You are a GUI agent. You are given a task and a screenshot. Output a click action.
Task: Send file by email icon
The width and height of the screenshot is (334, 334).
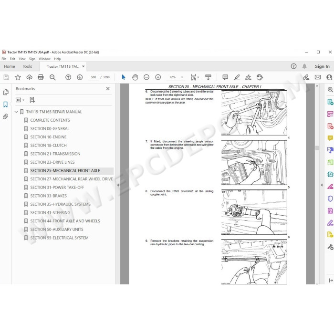click(x=318, y=77)
